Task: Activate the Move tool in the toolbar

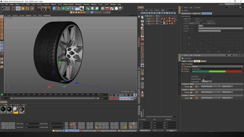Action: tap(18, 8)
